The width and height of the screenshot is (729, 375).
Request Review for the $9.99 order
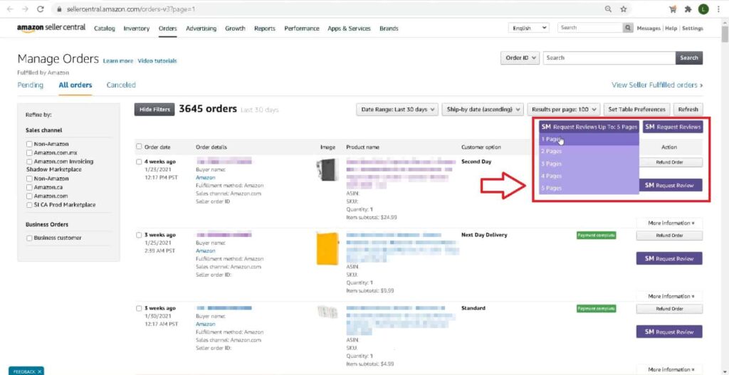[x=669, y=258]
